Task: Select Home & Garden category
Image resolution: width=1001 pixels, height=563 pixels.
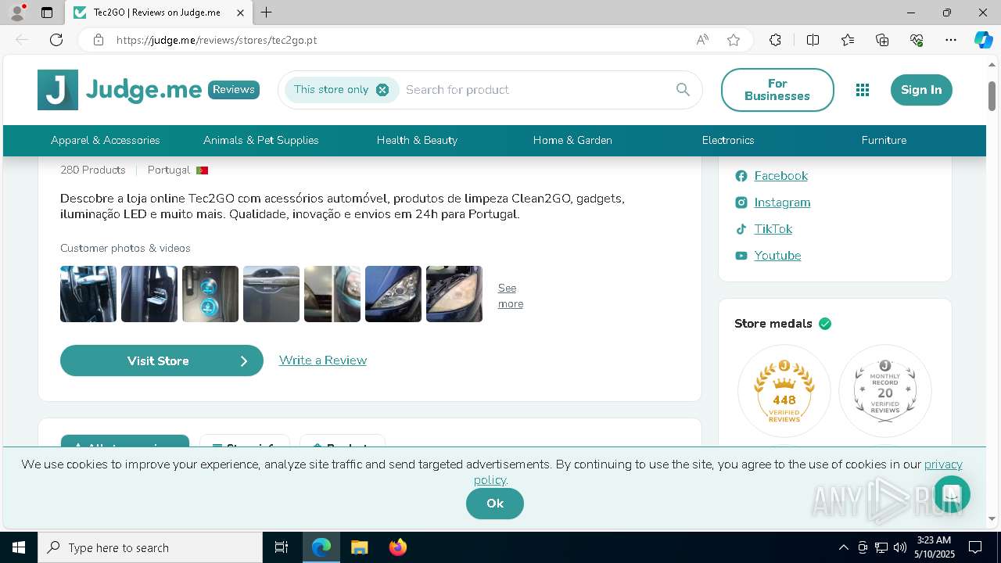Action: tap(572, 141)
